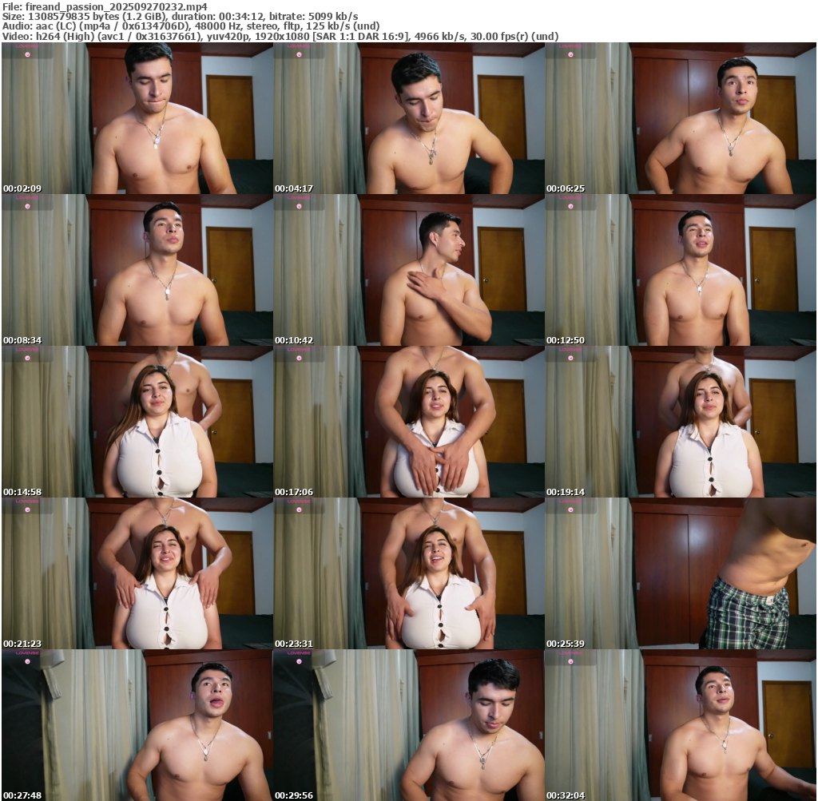This screenshot has width=818, height=801.
Task: Click the thumbnail at 00:21:23
Action: 137,573
